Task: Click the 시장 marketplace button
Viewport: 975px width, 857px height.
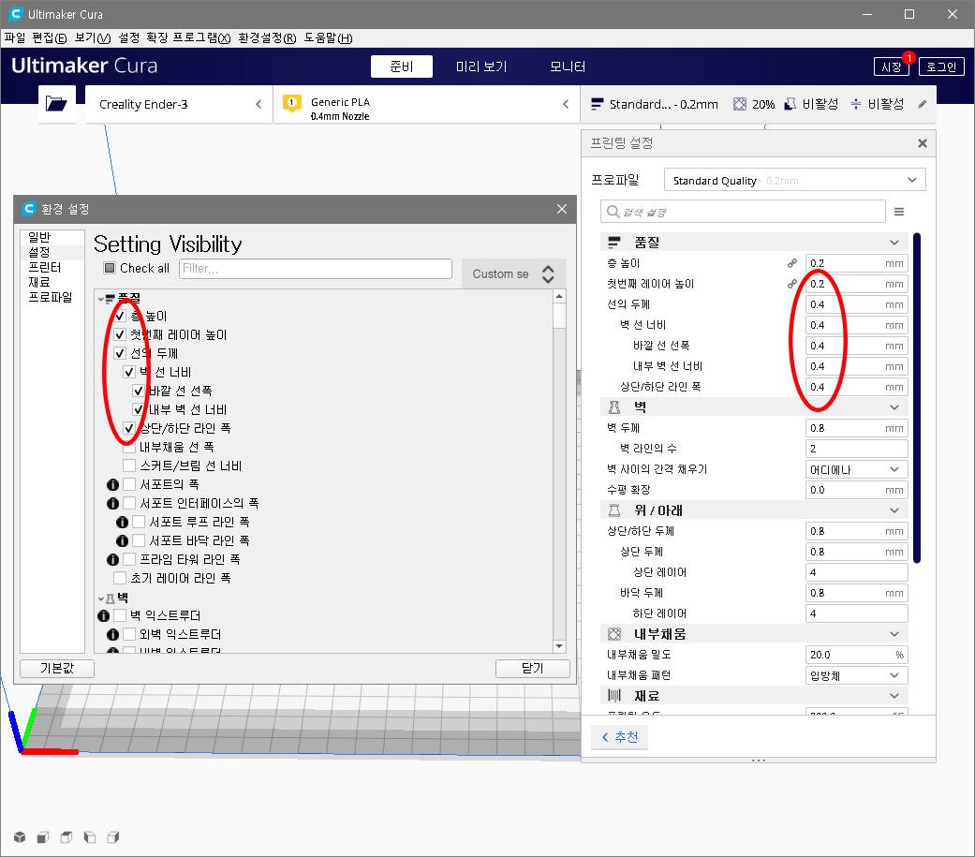Action: 891,66
